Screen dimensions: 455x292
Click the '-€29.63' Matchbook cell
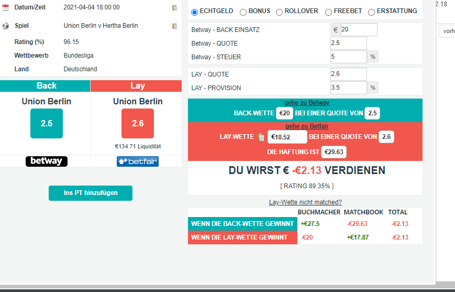coord(357,224)
